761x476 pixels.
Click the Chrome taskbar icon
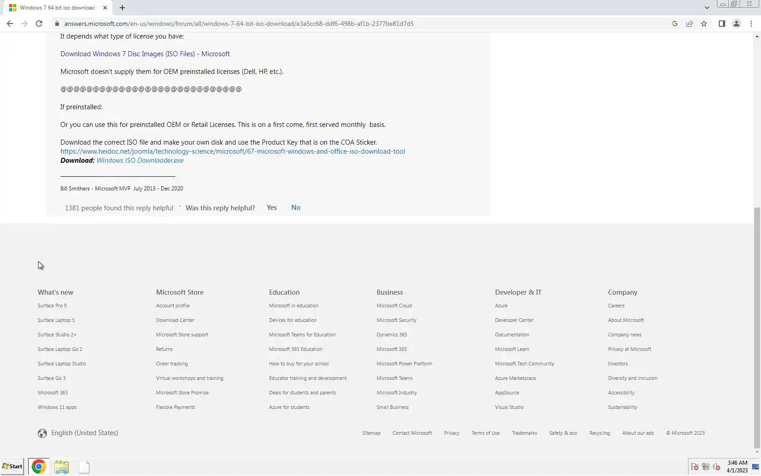[x=39, y=466]
